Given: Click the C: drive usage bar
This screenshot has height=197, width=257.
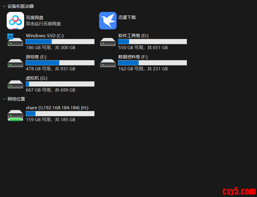Looking at the screenshot, I should click(60, 42).
